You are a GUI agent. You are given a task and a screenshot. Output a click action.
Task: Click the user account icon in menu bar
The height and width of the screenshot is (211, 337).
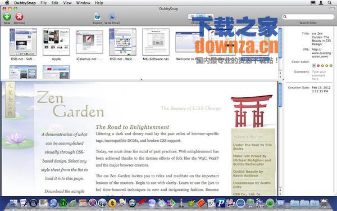click(321, 3)
